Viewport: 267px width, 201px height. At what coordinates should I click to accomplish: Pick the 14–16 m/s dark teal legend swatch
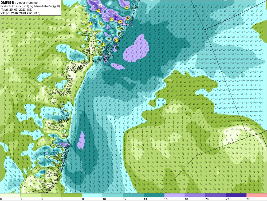click(154, 195)
